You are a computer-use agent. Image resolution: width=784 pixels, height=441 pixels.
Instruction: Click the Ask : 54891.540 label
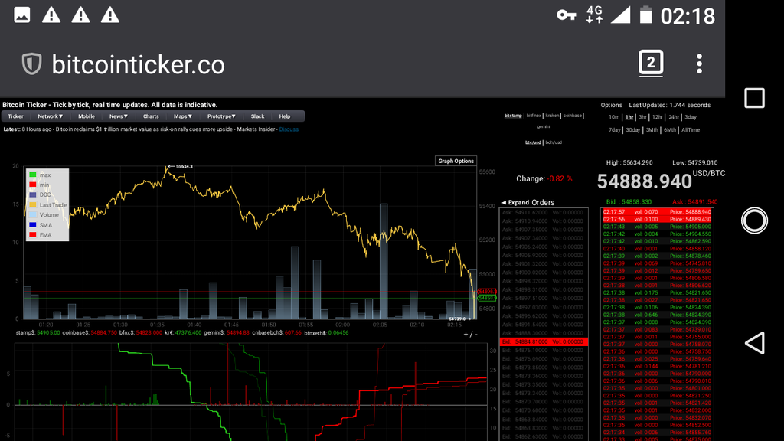694,202
